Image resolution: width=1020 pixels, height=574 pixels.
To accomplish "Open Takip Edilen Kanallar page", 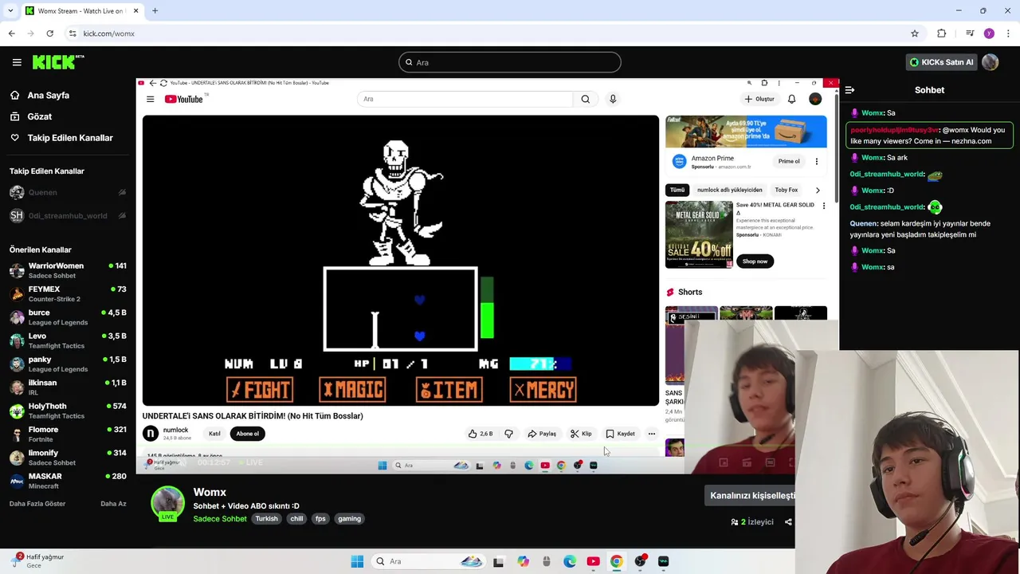I will [70, 138].
